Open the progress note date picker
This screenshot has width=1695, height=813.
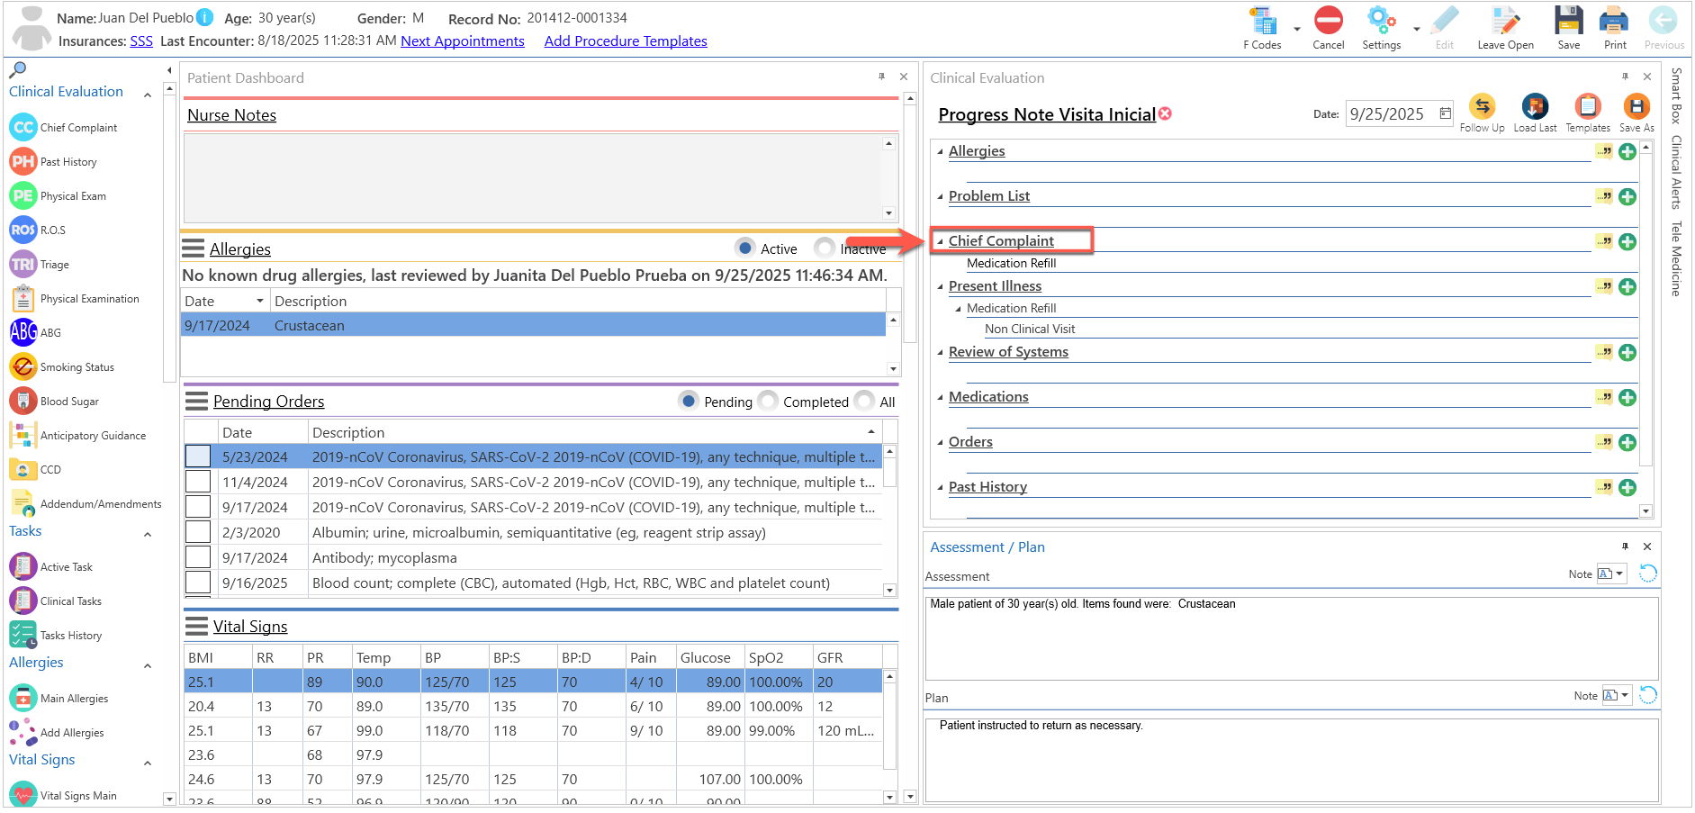pyautogui.click(x=1446, y=113)
